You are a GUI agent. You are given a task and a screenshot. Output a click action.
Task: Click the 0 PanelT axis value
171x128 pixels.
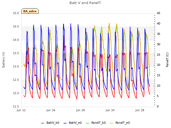[x=158, y=107]
